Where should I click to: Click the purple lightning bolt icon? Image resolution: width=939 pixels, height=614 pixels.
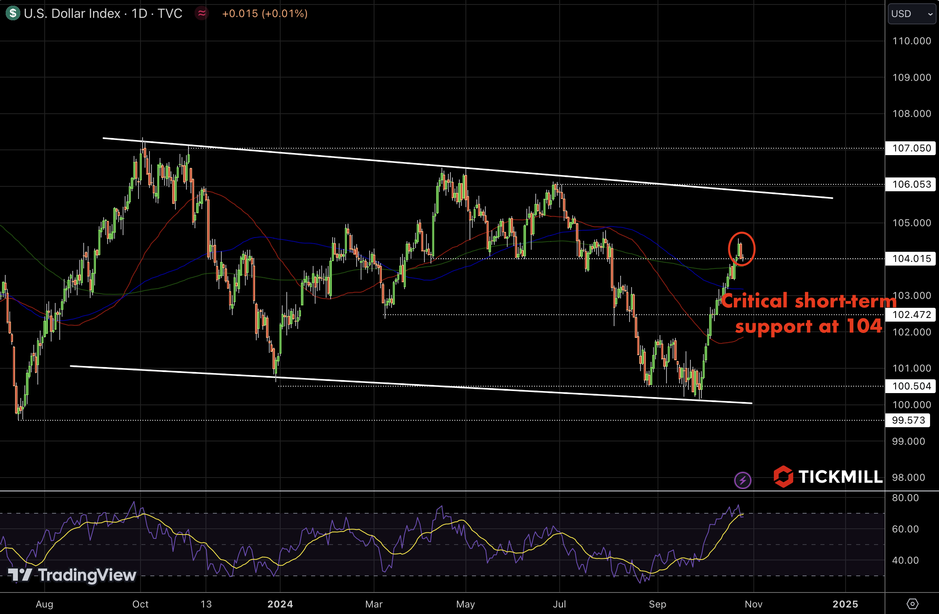pyautogui.click(x=742, y=480)
